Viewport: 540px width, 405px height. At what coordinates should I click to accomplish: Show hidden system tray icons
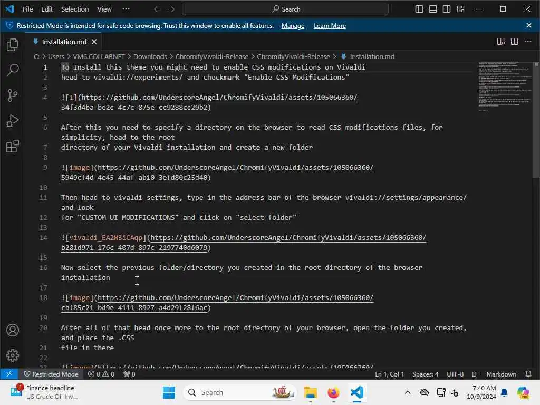click(x=408, y=392)
